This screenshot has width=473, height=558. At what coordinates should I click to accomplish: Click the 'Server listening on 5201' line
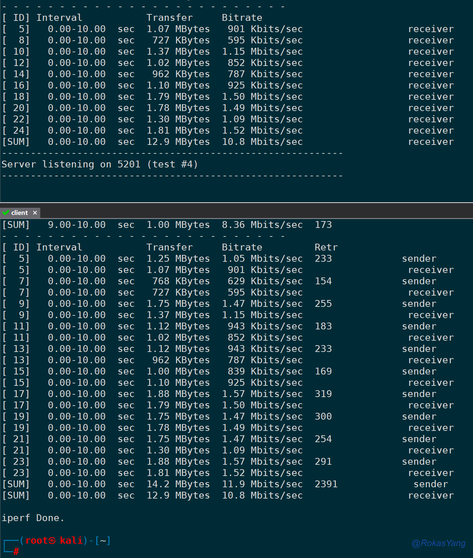tap(100, 164)
